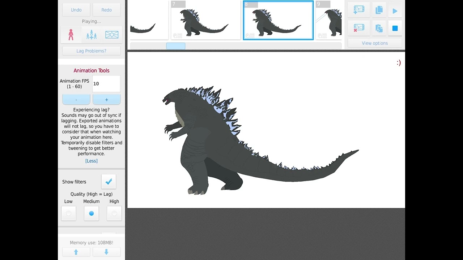This screenshot has height=260, width=463.
Task: Click the Redo button
Action: [106, 10]
